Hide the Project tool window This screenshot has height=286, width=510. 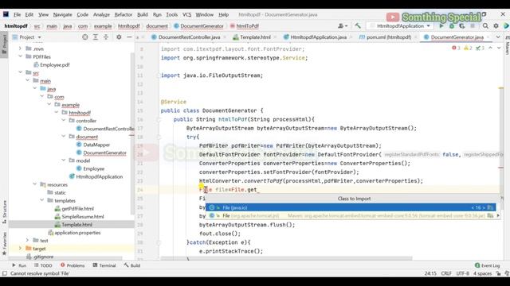[129, 37]
